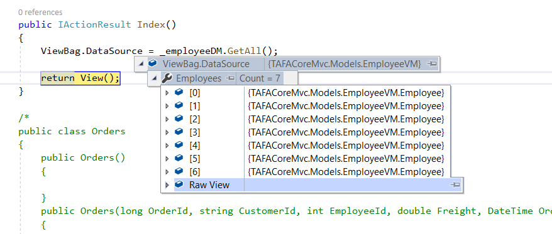Expand the Raw View node
The width and height of the screenshot is (552, 234).
[167, 185]
